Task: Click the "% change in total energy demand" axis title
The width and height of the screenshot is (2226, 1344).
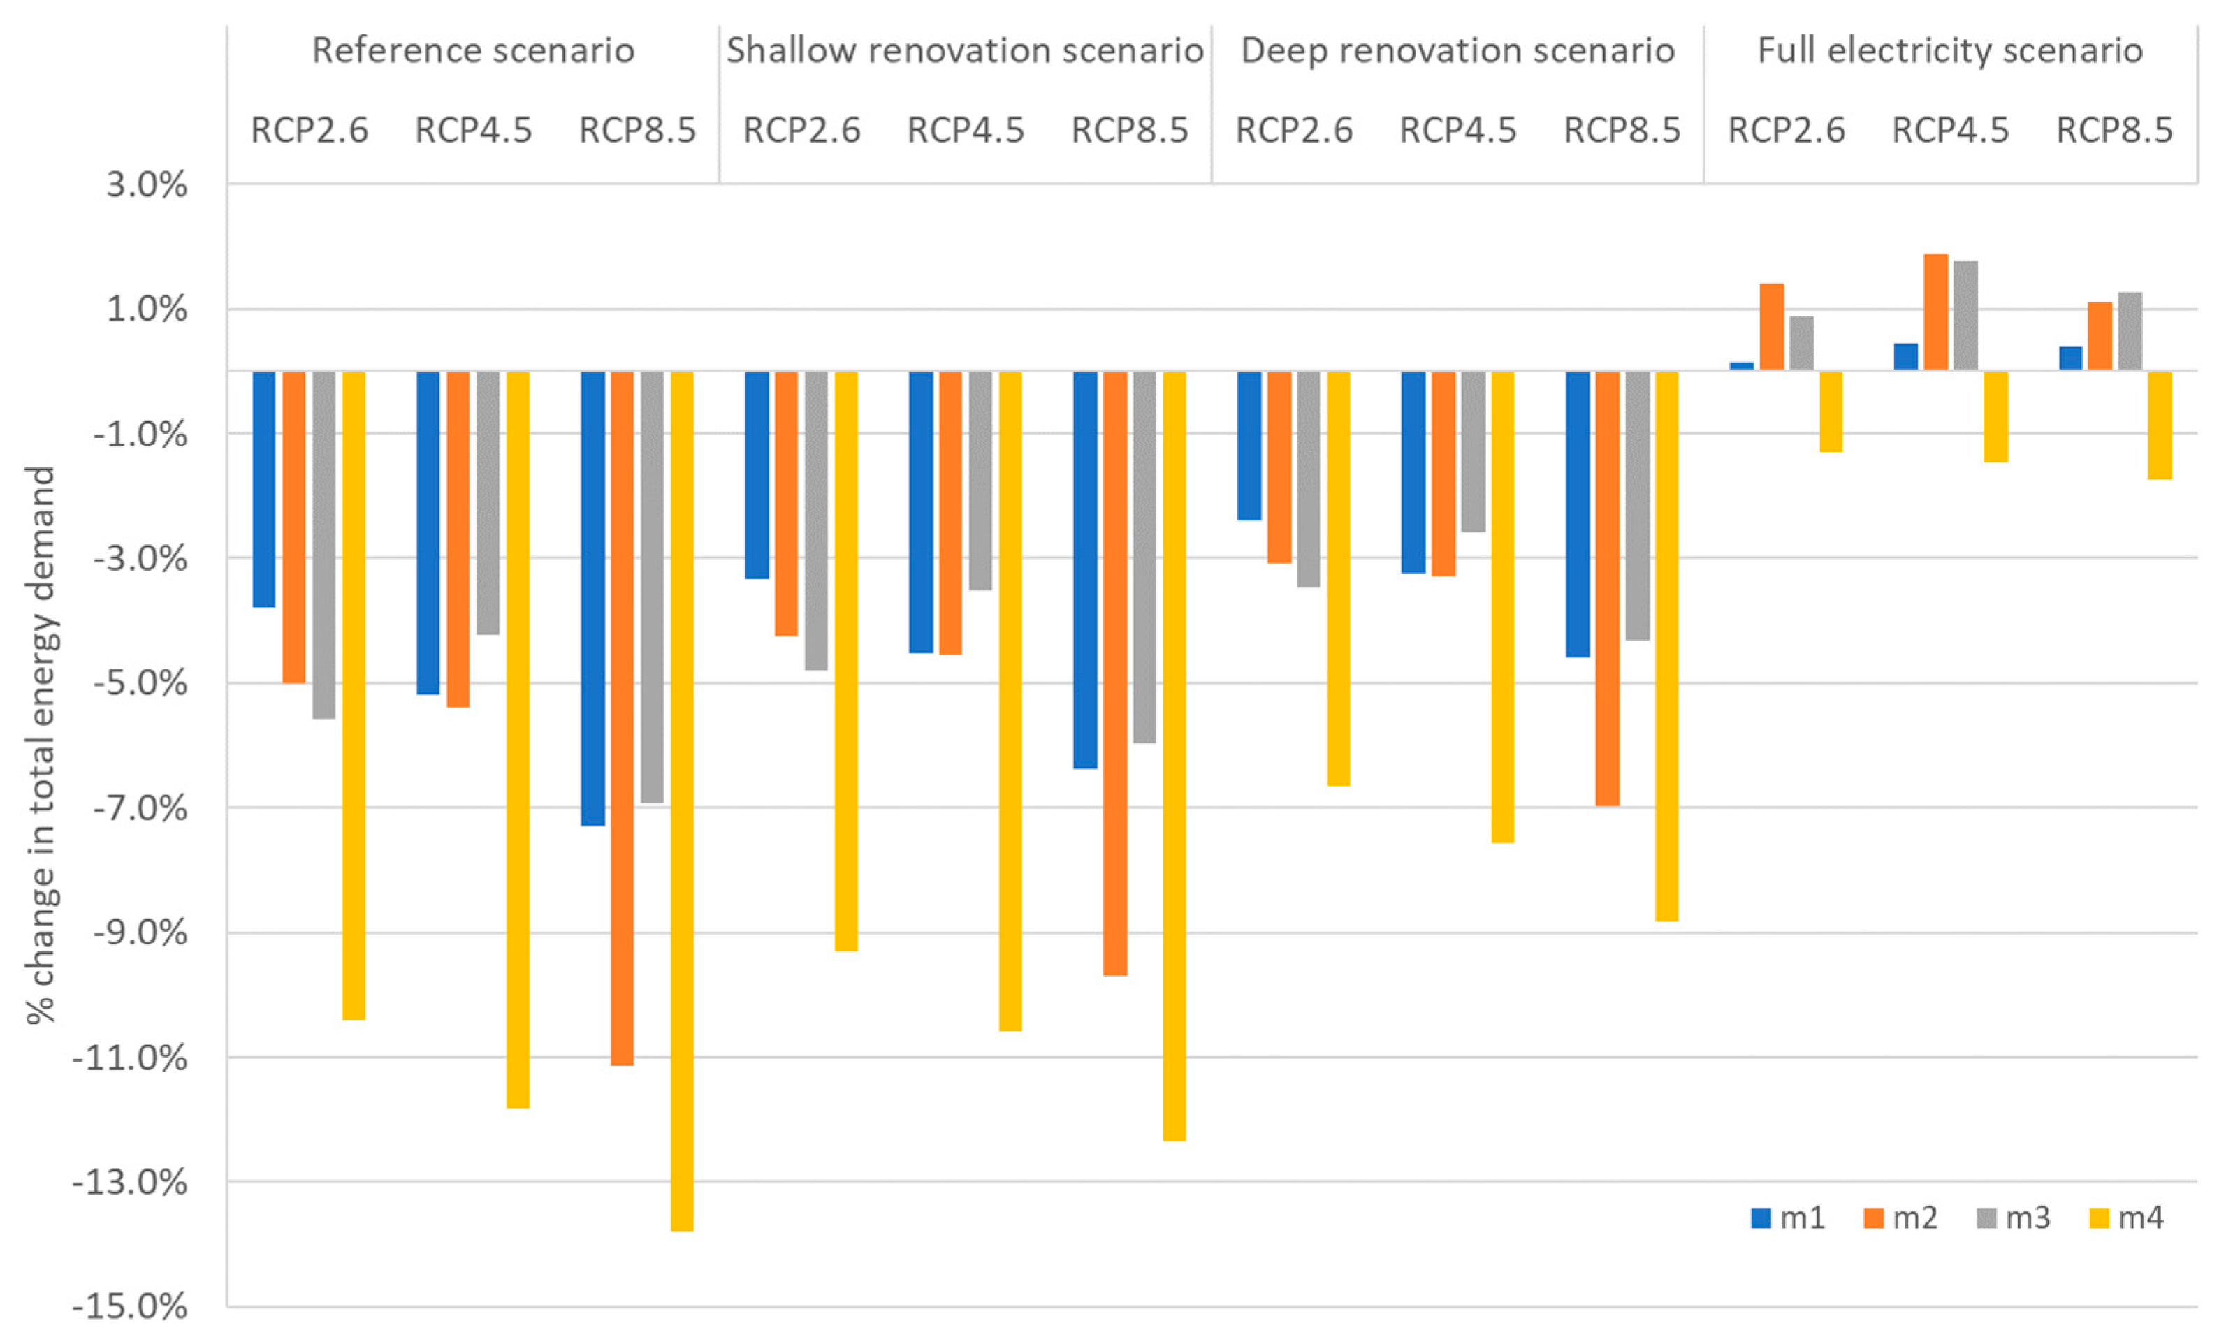Action: (41, 744)
